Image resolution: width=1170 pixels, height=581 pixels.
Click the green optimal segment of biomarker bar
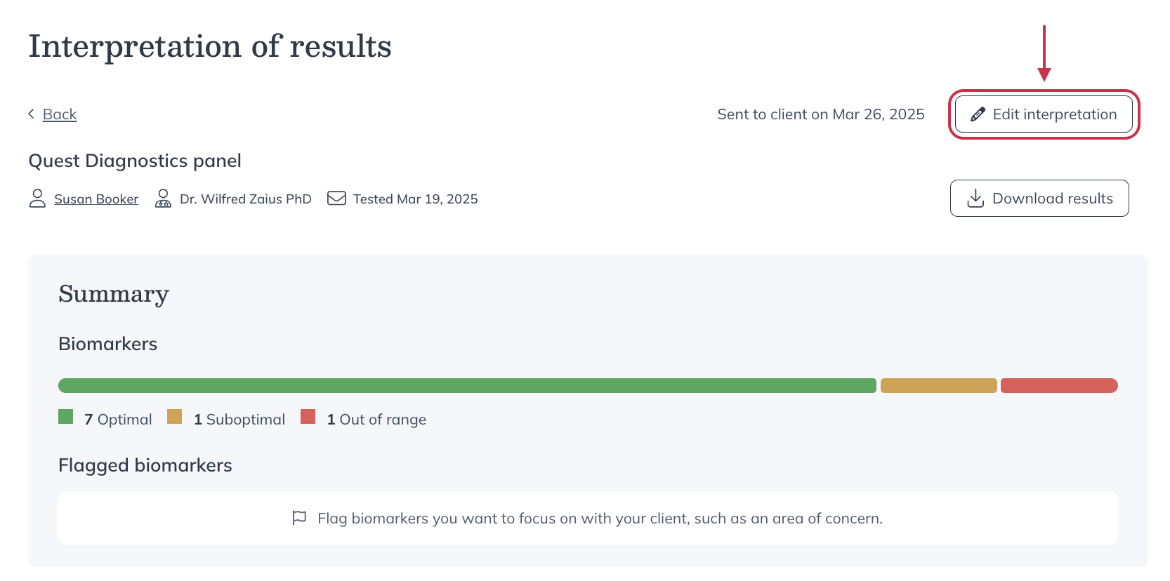point(467,385)
